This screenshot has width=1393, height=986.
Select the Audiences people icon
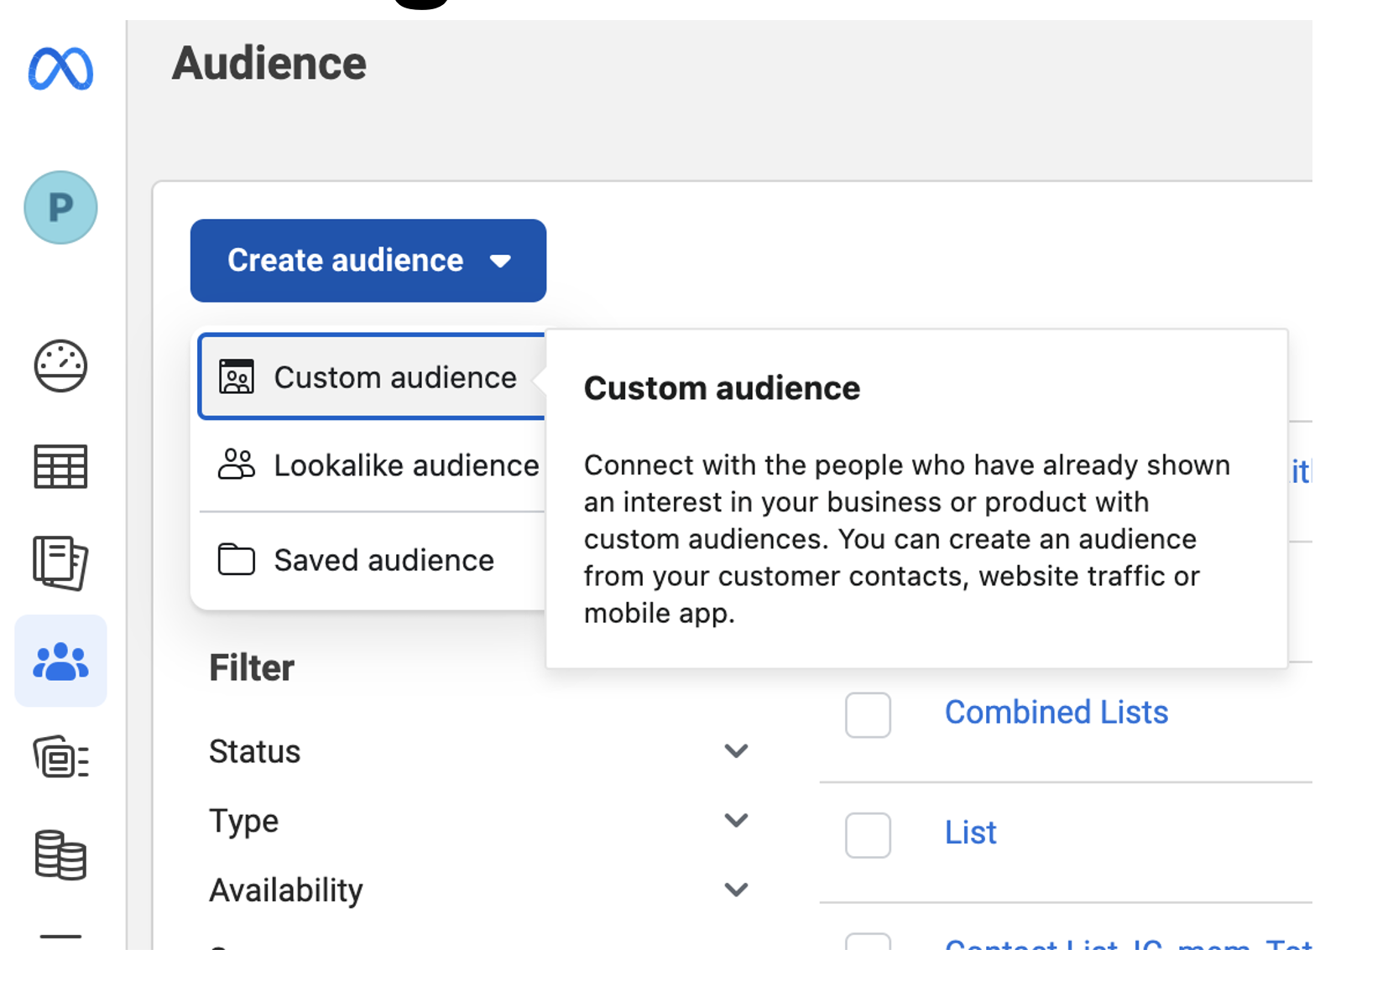point(60,662)
